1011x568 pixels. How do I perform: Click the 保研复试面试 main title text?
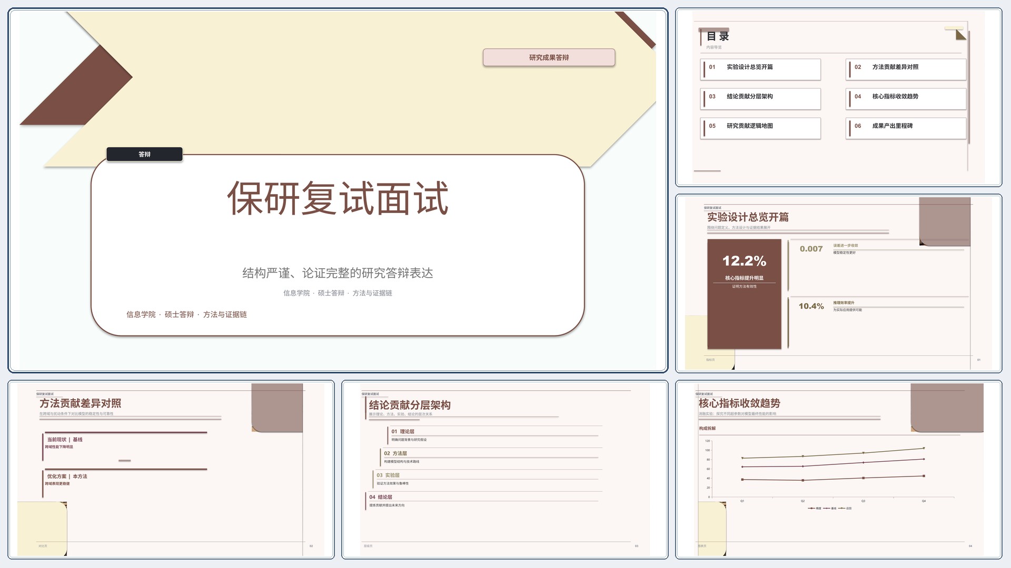coord(338,198)
